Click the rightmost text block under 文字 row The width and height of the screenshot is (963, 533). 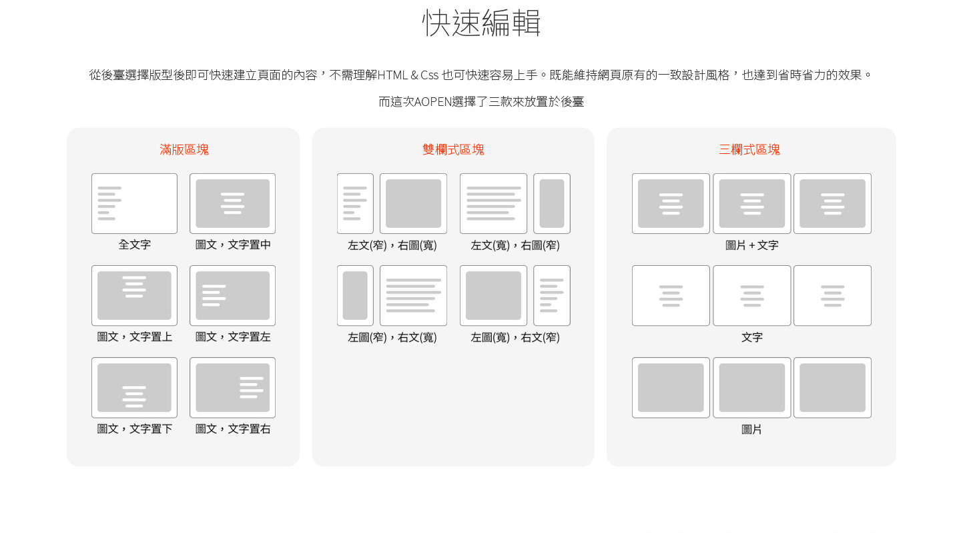point(832,295)
